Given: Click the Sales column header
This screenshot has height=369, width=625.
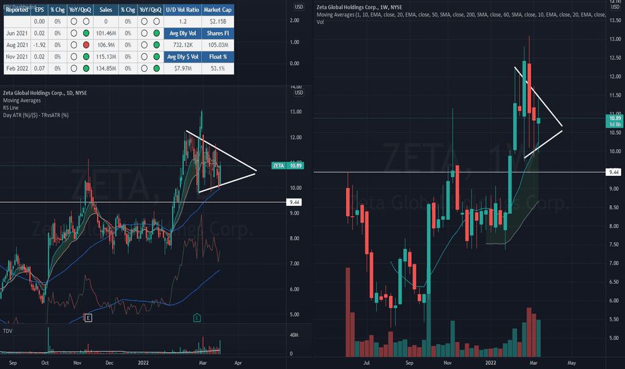Looking at the screenshot, I should click(106, 10).
